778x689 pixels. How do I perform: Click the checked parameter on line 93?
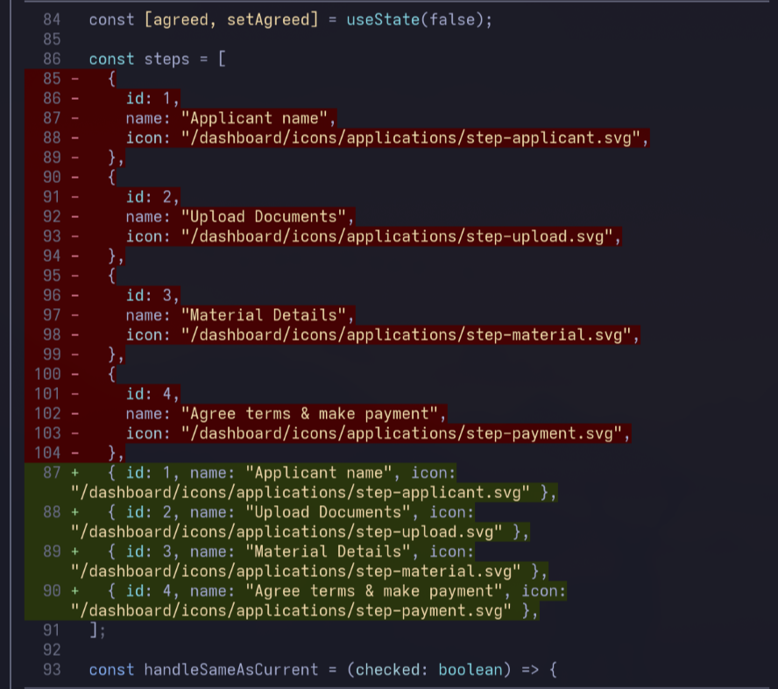point(387,670)
